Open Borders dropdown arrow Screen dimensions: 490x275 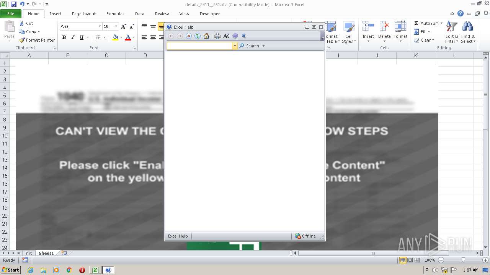coord(104,37)
